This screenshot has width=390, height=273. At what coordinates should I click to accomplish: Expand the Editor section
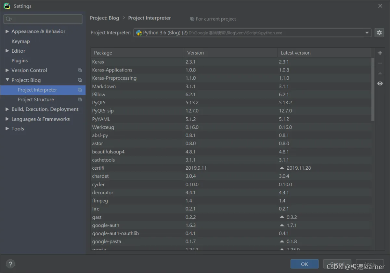pyautogui.click(x=7, y=51)
